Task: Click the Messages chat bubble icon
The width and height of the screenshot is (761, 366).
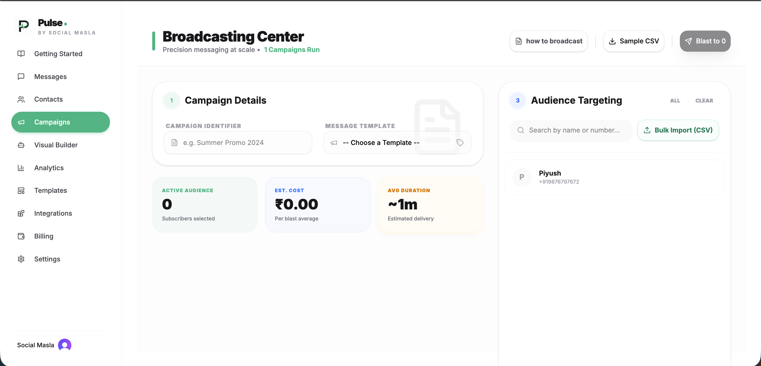Action: pyautogui.click(x=21, y=77)
